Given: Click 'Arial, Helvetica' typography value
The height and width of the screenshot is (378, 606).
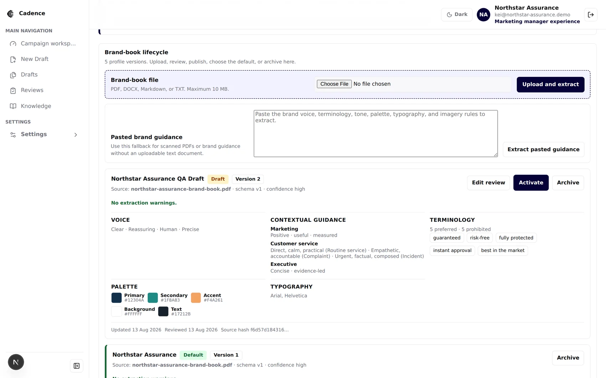Looking at the screenshot, I should click(288, 296).
